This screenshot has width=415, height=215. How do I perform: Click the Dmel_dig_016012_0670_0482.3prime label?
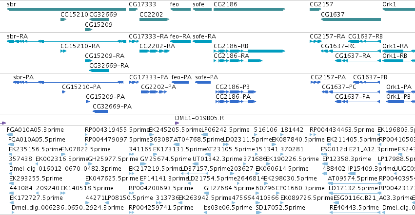[65, 169]
